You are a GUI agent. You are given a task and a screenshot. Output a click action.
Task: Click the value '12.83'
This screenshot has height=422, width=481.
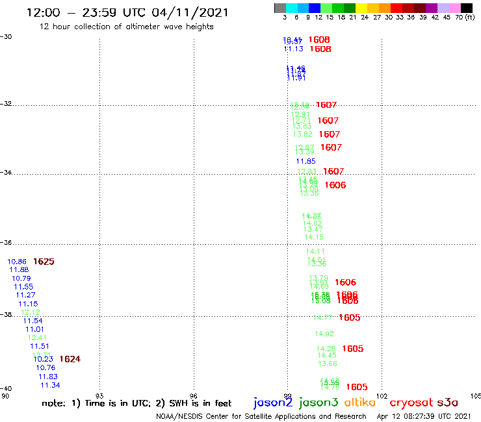click(307, 171)
